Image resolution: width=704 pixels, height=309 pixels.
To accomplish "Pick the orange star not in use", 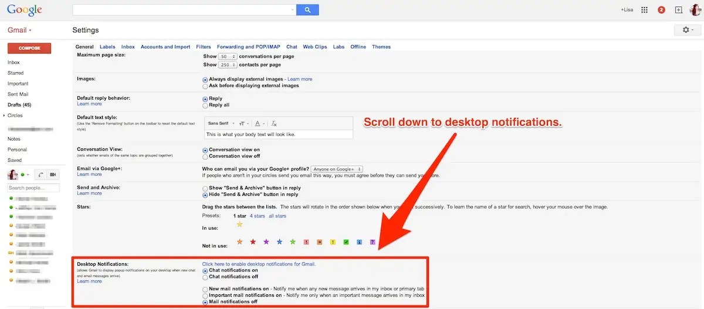I will [x=239, y=242].
